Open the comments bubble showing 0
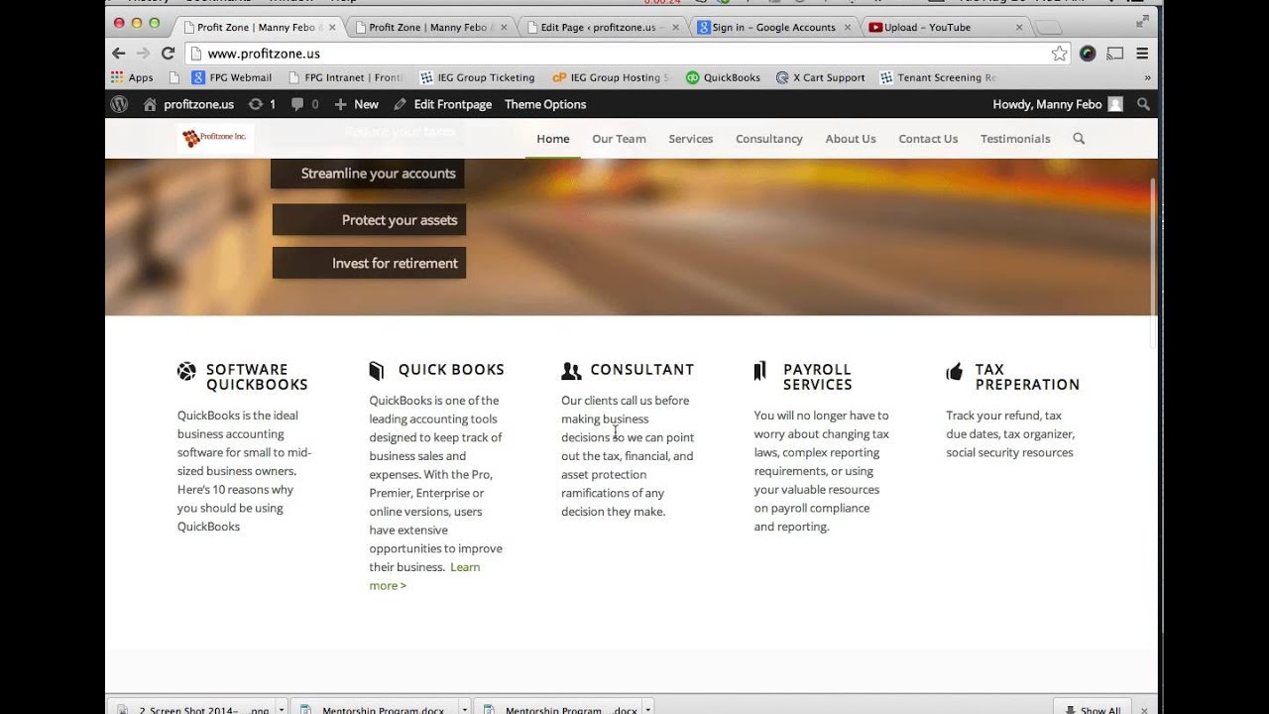Screen dimensions: 1269x714 pos(305,104)
